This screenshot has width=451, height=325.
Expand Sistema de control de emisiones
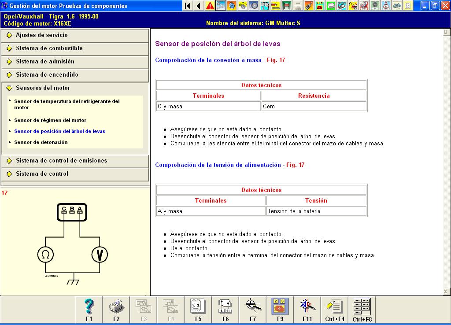(x=61, y=161)
